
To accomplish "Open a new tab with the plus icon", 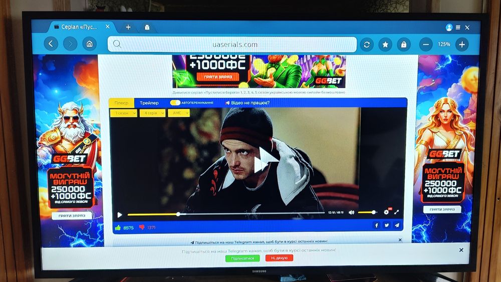I will click(128, 27).
